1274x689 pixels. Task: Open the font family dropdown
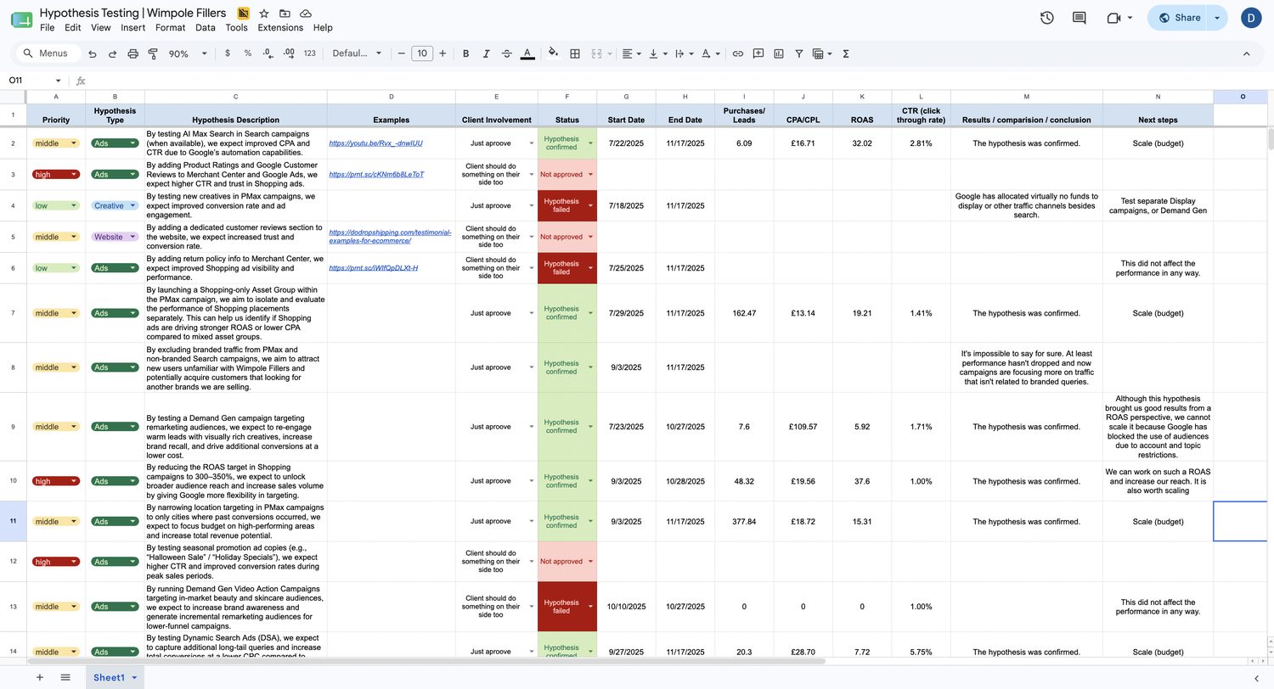(x=357, y=53)
